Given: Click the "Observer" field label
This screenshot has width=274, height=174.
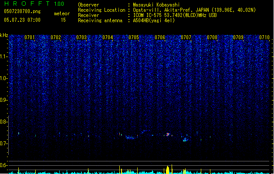Looking at the screenshot, I should point(88,5).
